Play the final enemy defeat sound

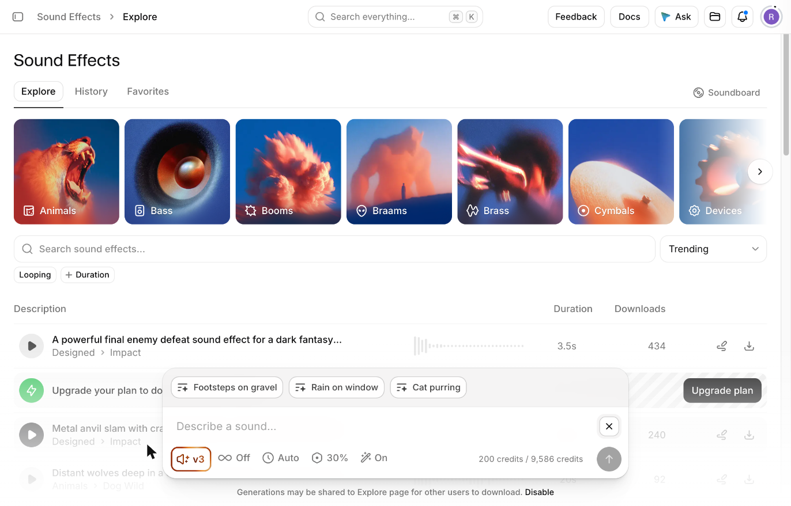32,346
